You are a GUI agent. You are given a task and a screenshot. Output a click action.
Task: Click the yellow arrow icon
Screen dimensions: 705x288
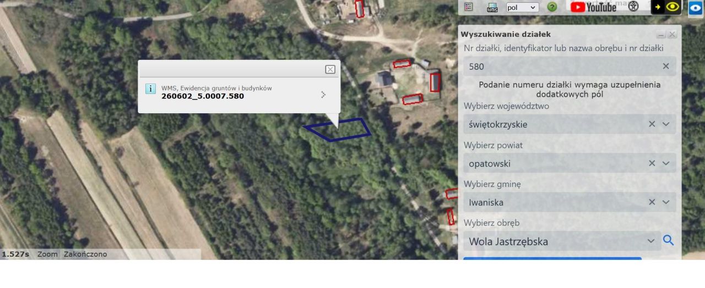658,7
